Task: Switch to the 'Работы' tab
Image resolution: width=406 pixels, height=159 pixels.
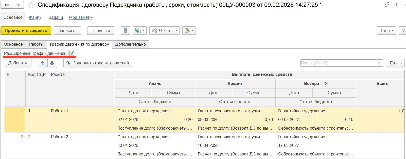Action: [x=36, y=44]
